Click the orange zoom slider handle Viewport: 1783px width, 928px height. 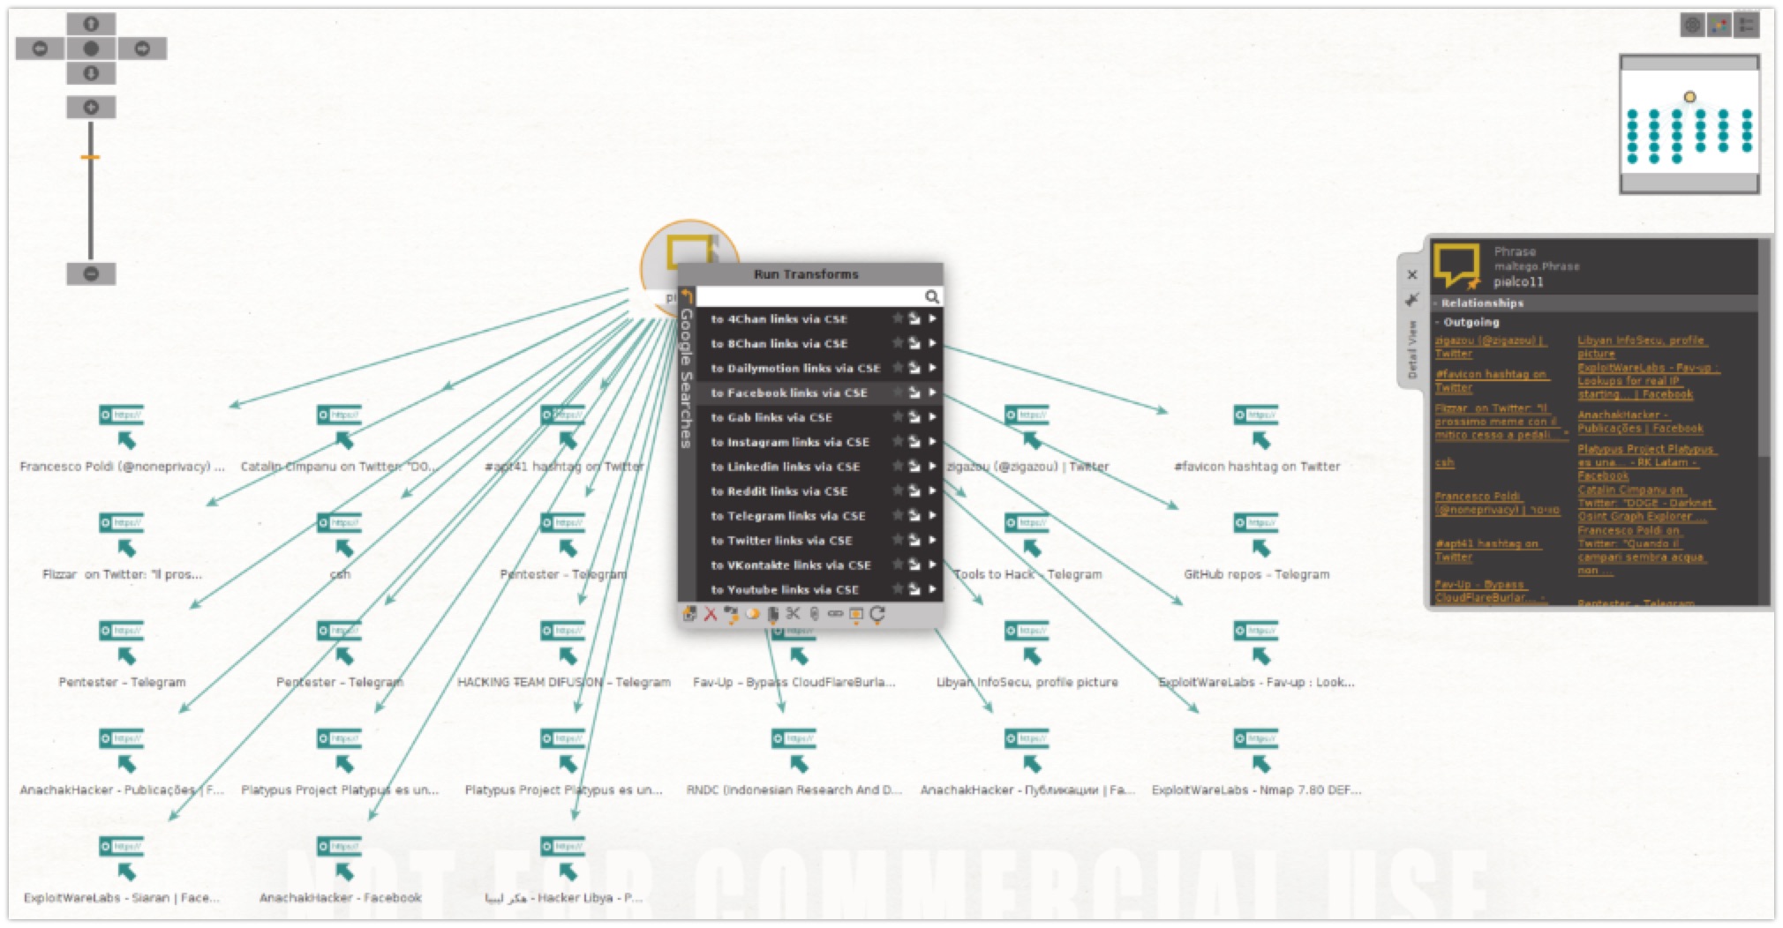(x=90, y=158)
